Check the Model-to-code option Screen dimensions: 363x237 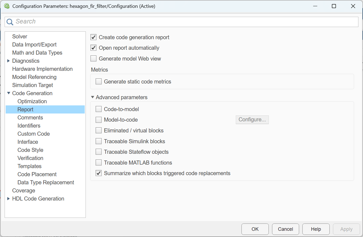click(x=99, y=120)
